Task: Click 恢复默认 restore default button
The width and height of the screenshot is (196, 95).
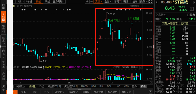Action: click(20, 86)
